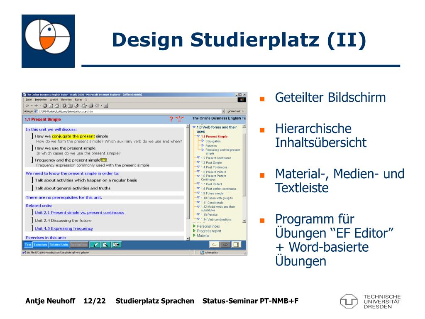Click the address bar URL field
The image size is (425, 319).
tap(130, 111)
